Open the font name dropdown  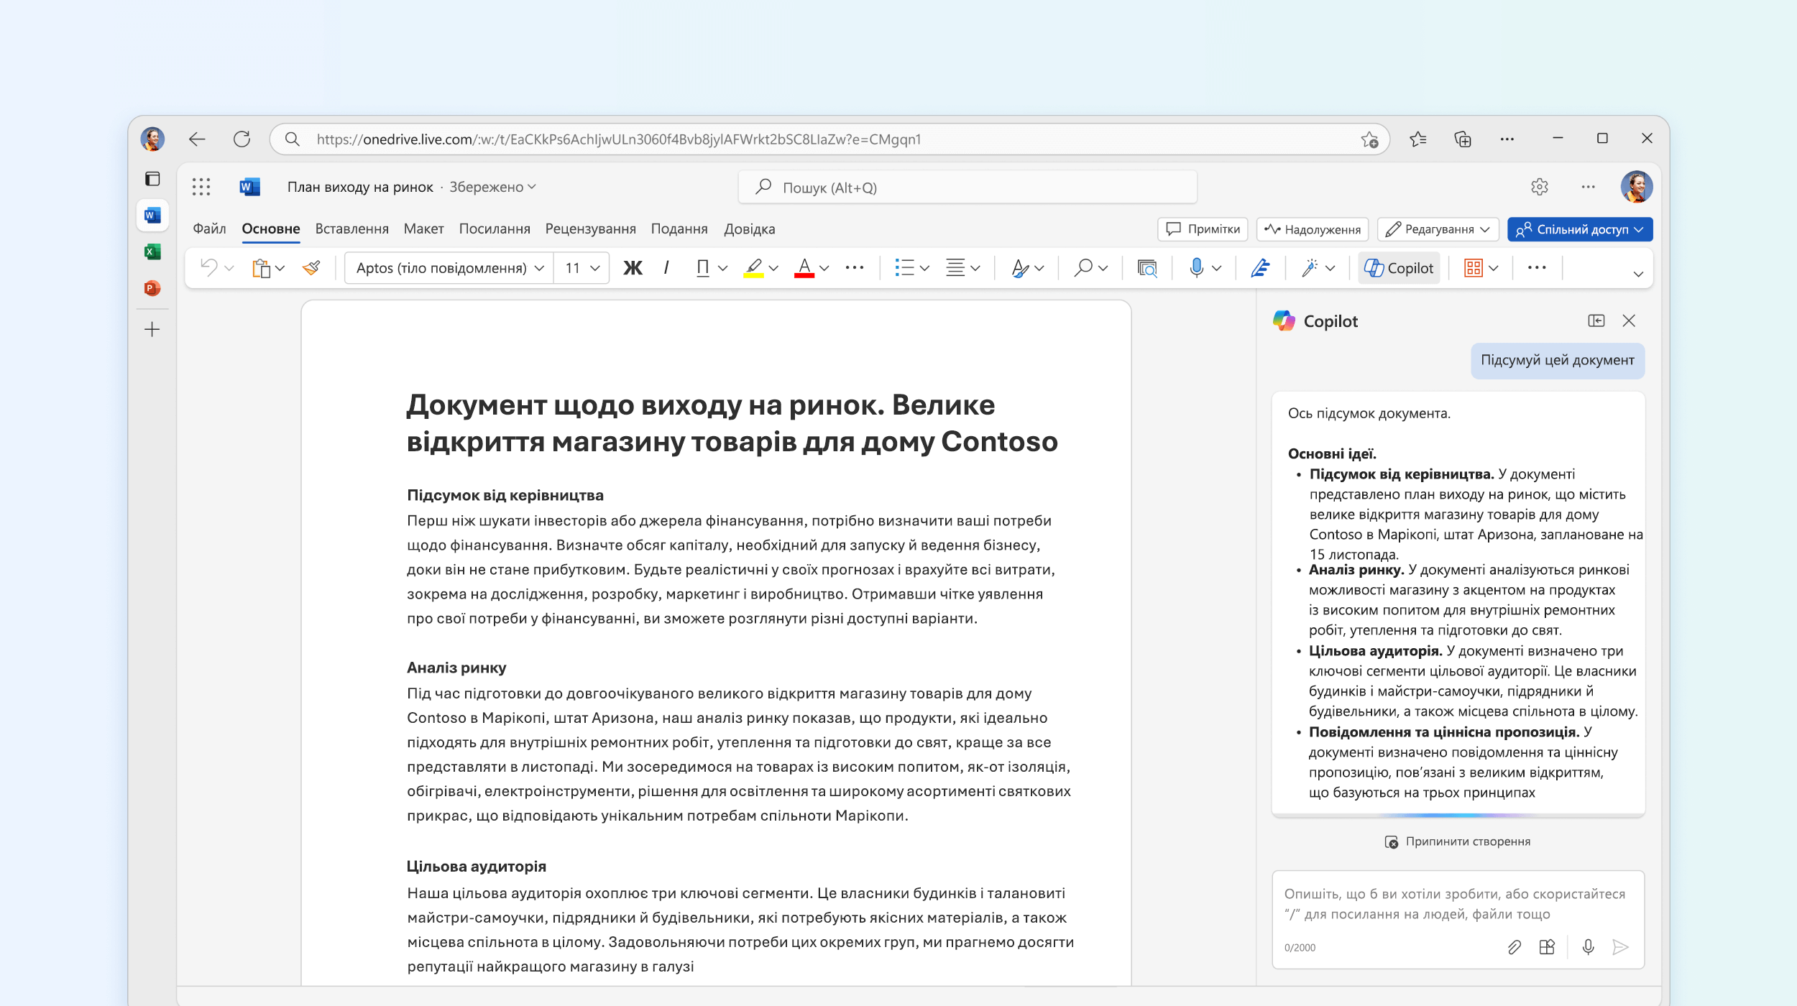[x=540, y=268]
